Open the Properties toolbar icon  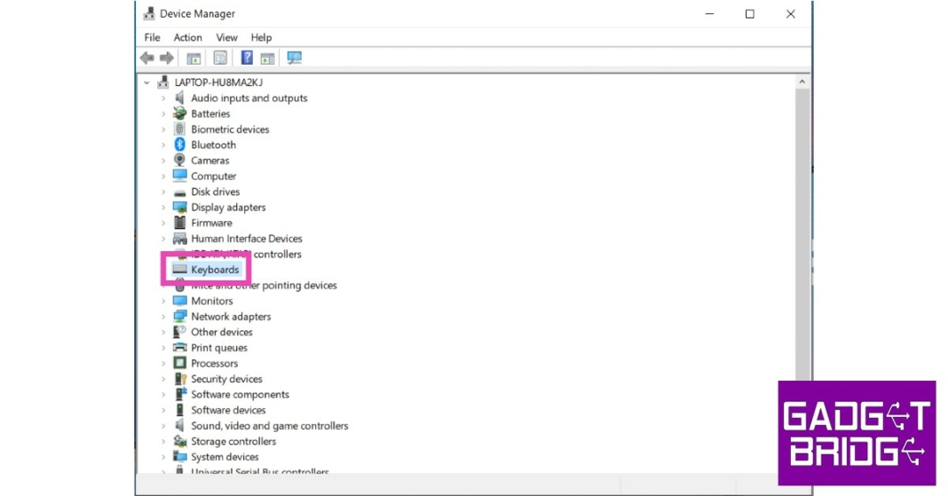[220, 58]
